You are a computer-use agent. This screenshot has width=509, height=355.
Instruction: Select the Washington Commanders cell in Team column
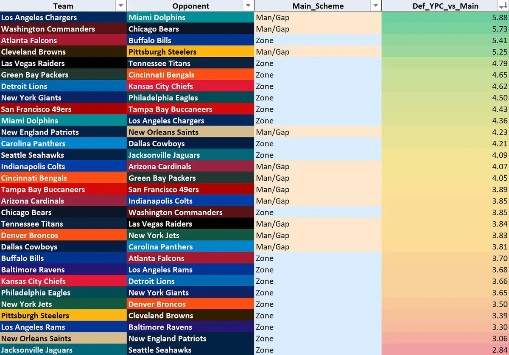click(x=63, y=29)
